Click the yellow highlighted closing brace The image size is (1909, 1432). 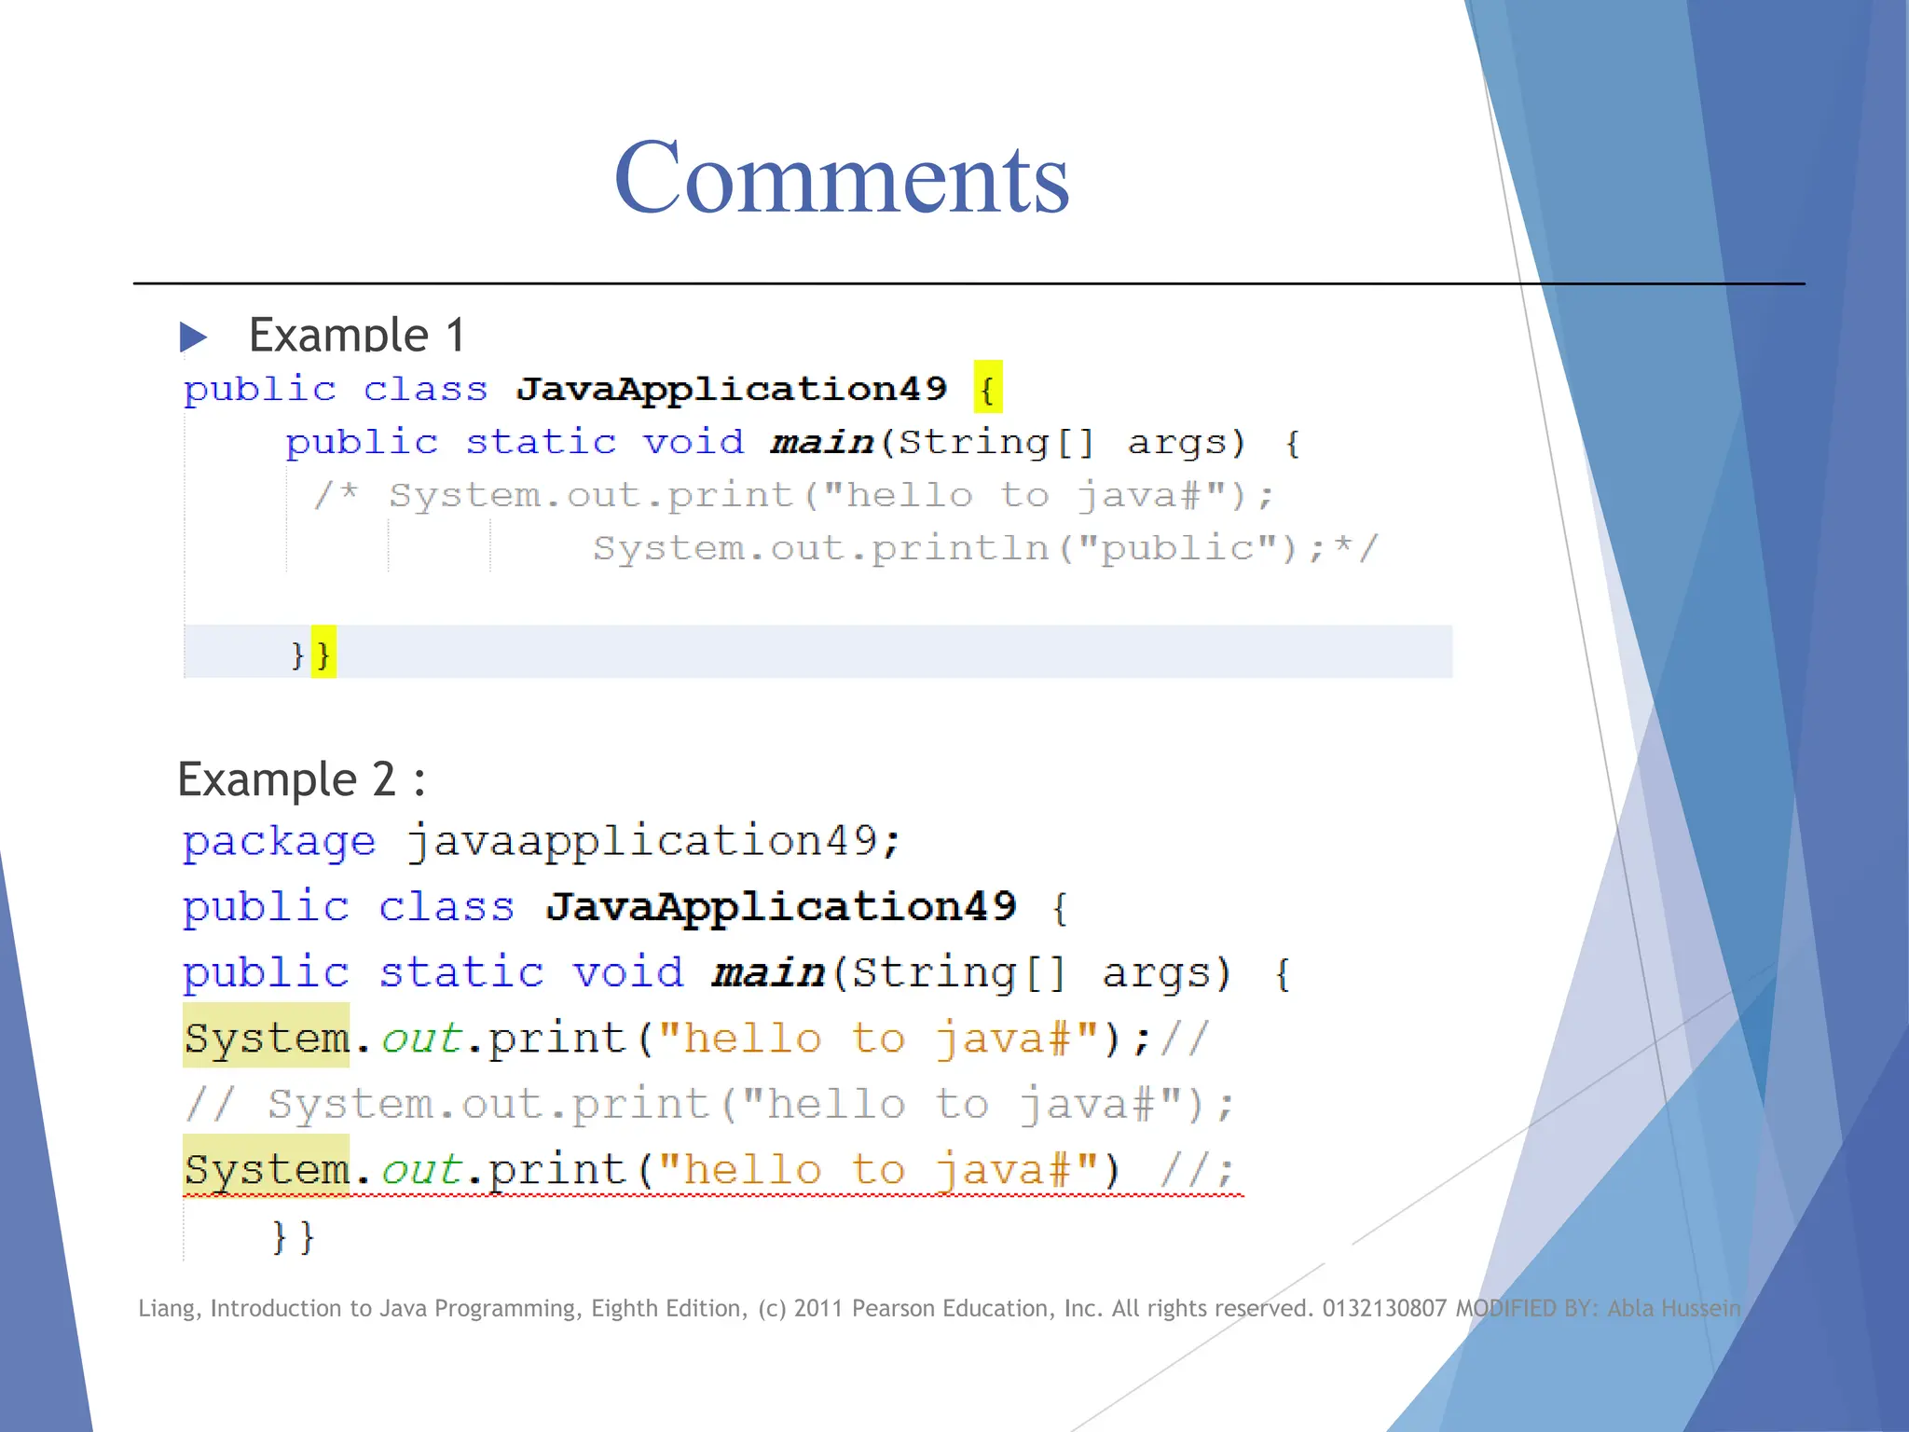click(x=323, y=653)
